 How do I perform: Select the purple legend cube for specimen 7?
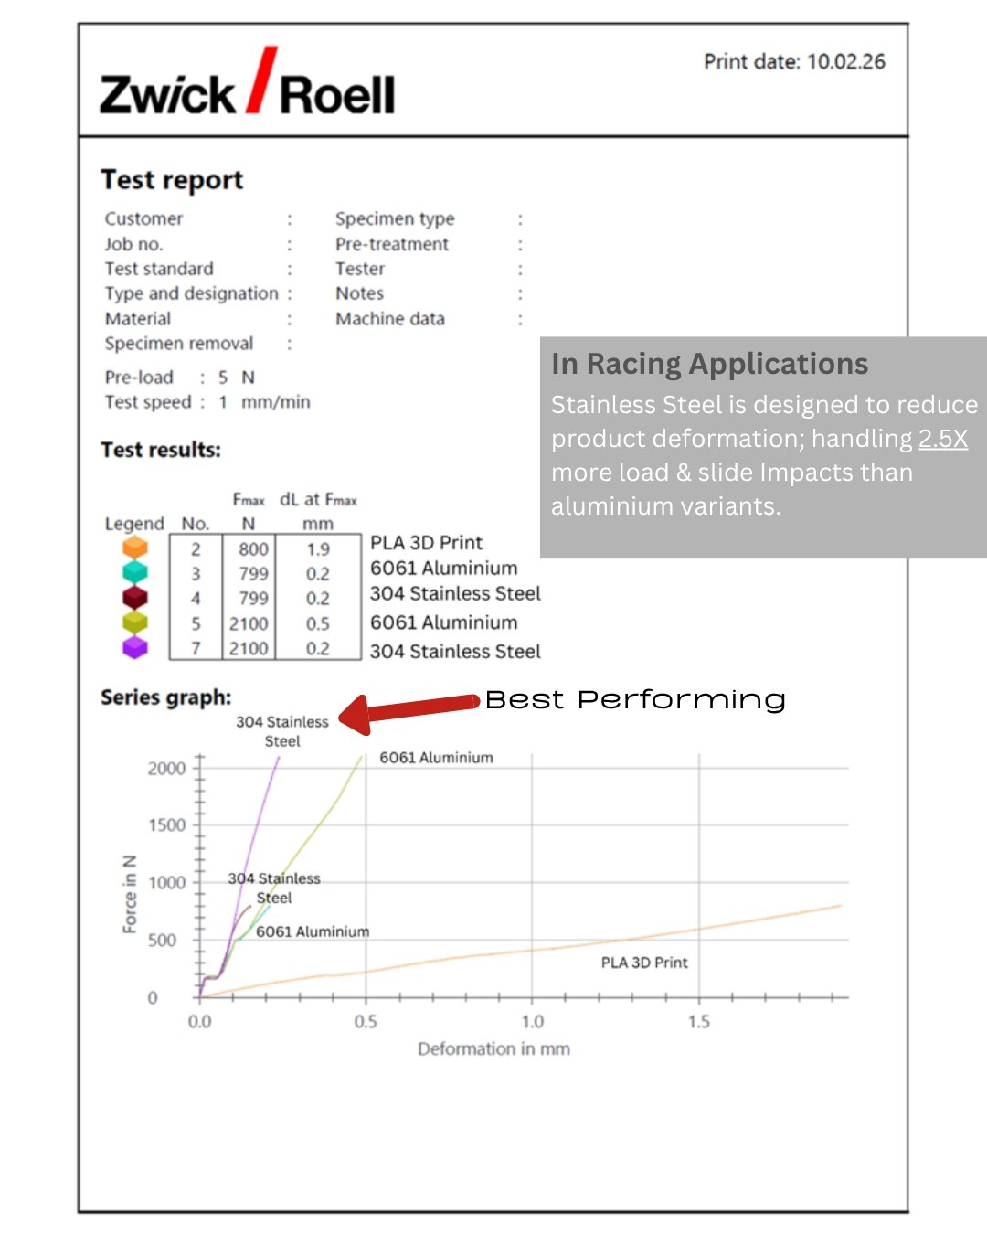135,647
